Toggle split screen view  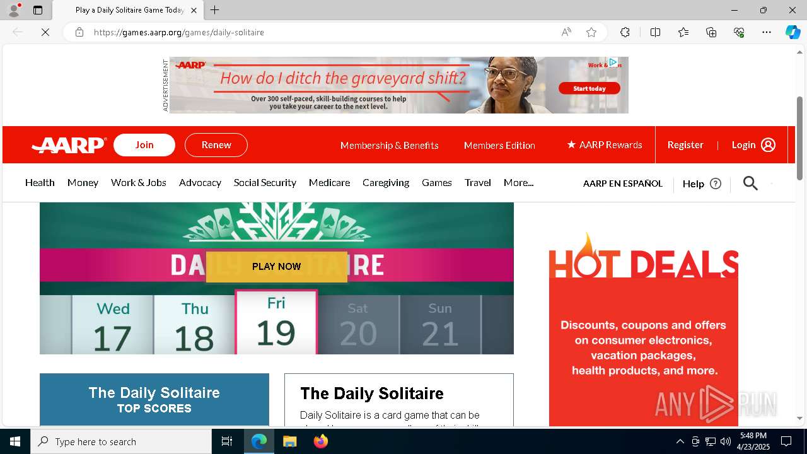pos(655,32)
